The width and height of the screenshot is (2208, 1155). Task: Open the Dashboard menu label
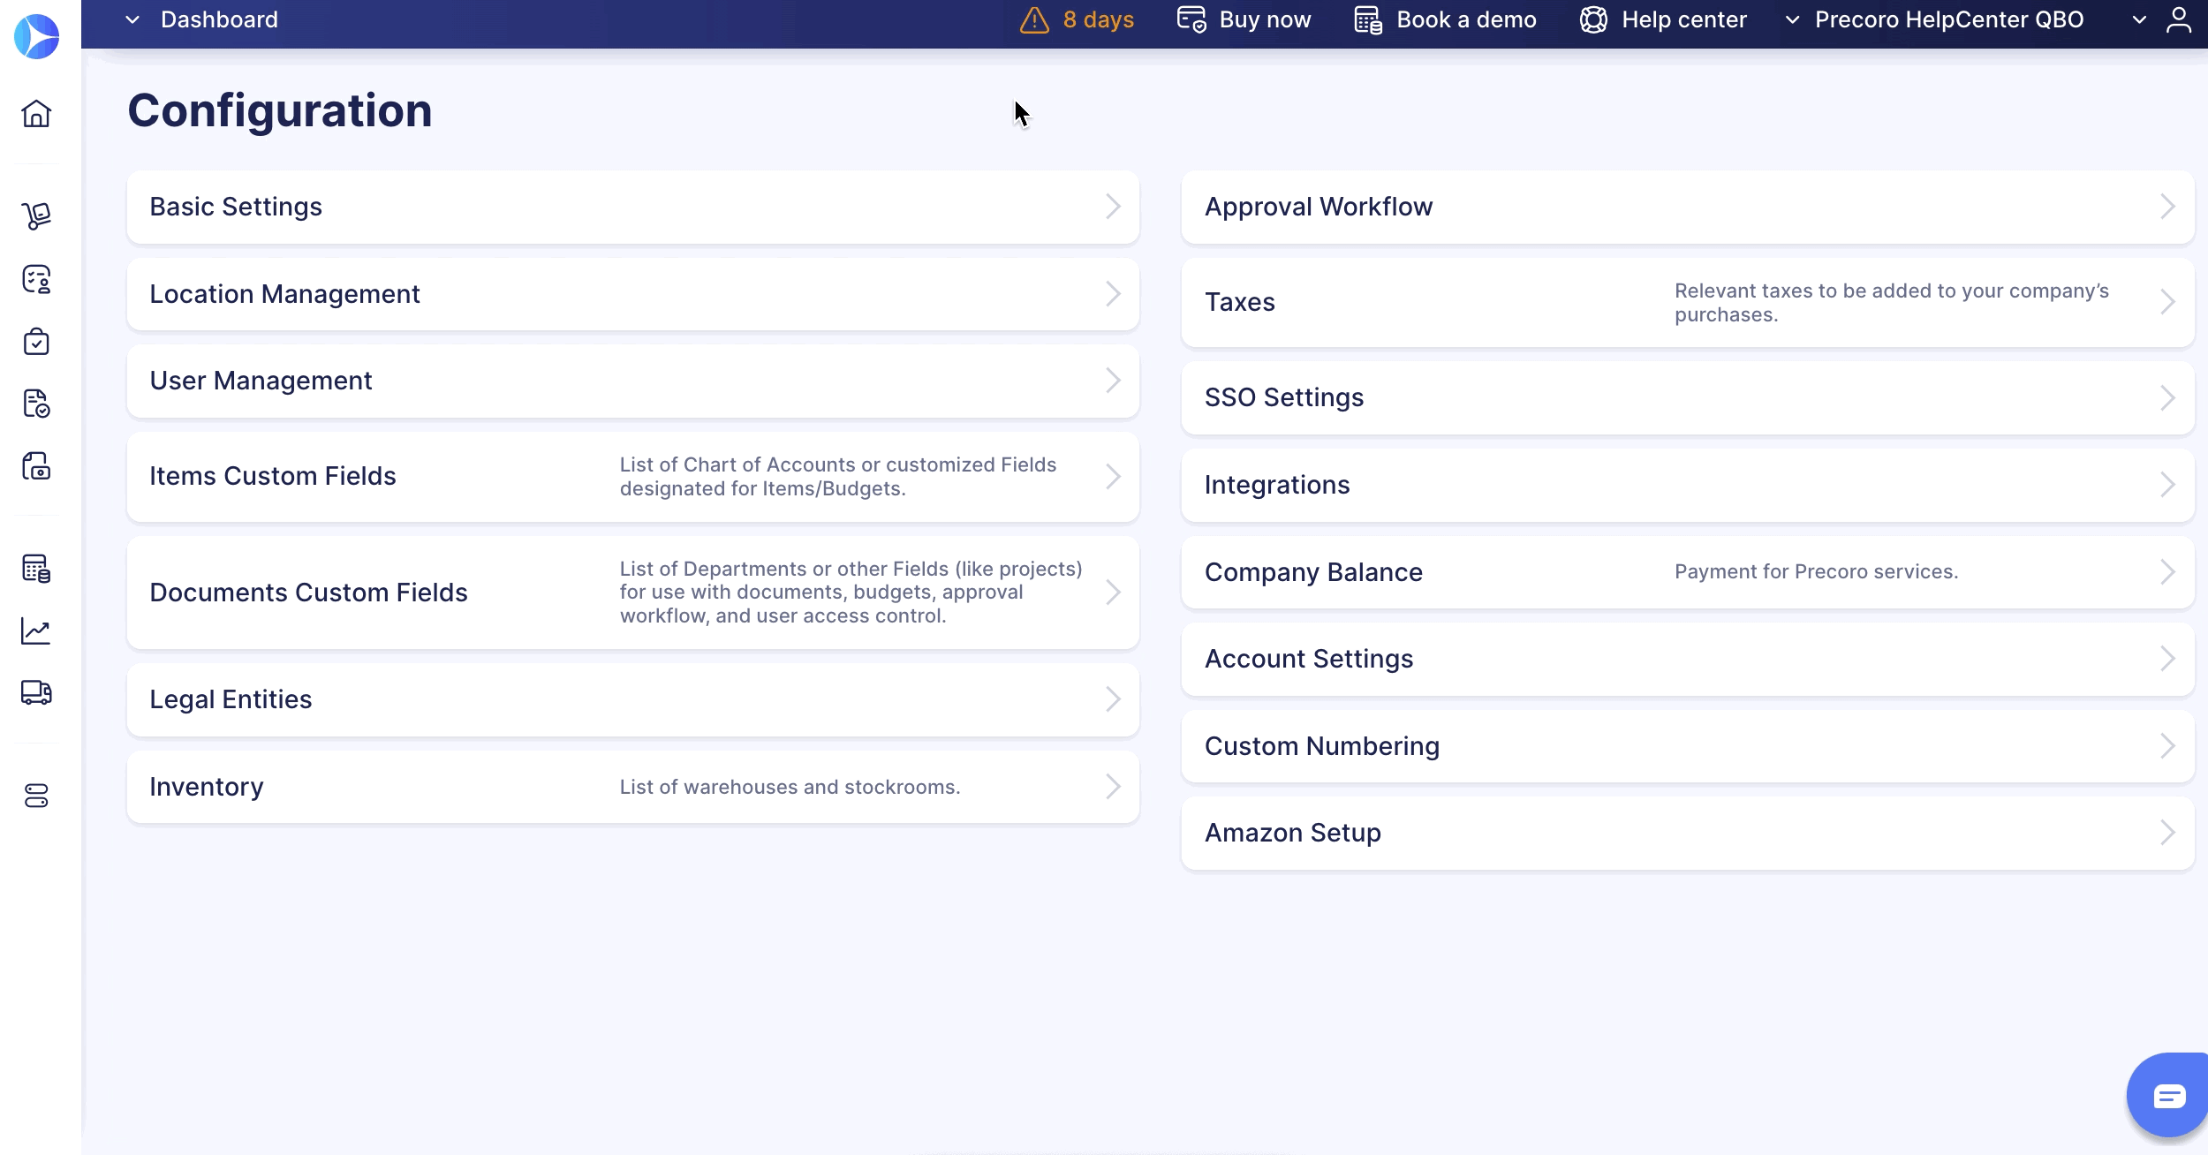pyautogui.click(x=219, y=20)
